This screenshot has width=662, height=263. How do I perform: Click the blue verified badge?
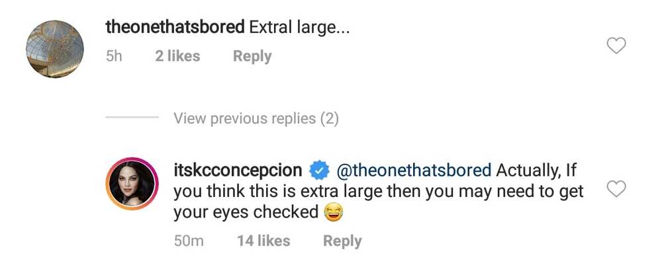(x=320, y=170)
